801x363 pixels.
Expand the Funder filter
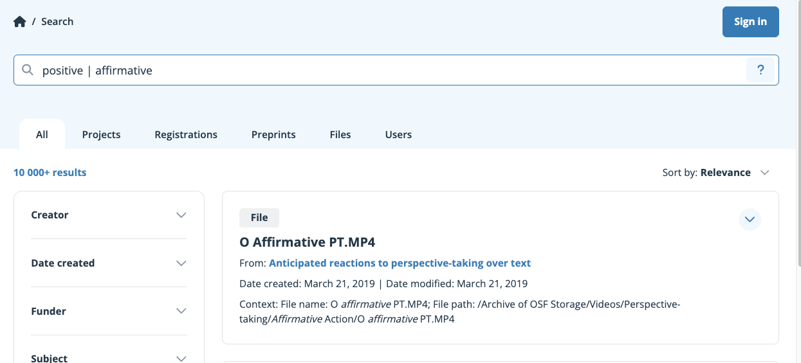coord(109,311)
